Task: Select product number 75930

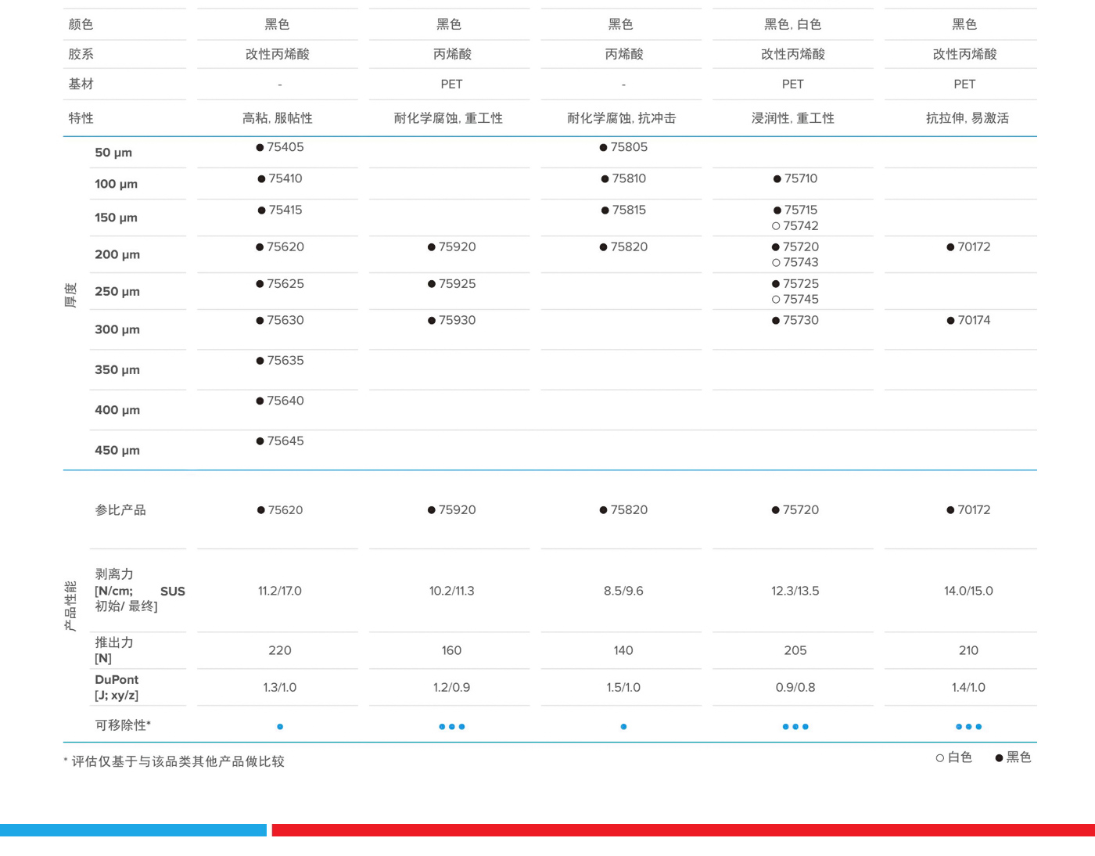Action: [451, 320]
